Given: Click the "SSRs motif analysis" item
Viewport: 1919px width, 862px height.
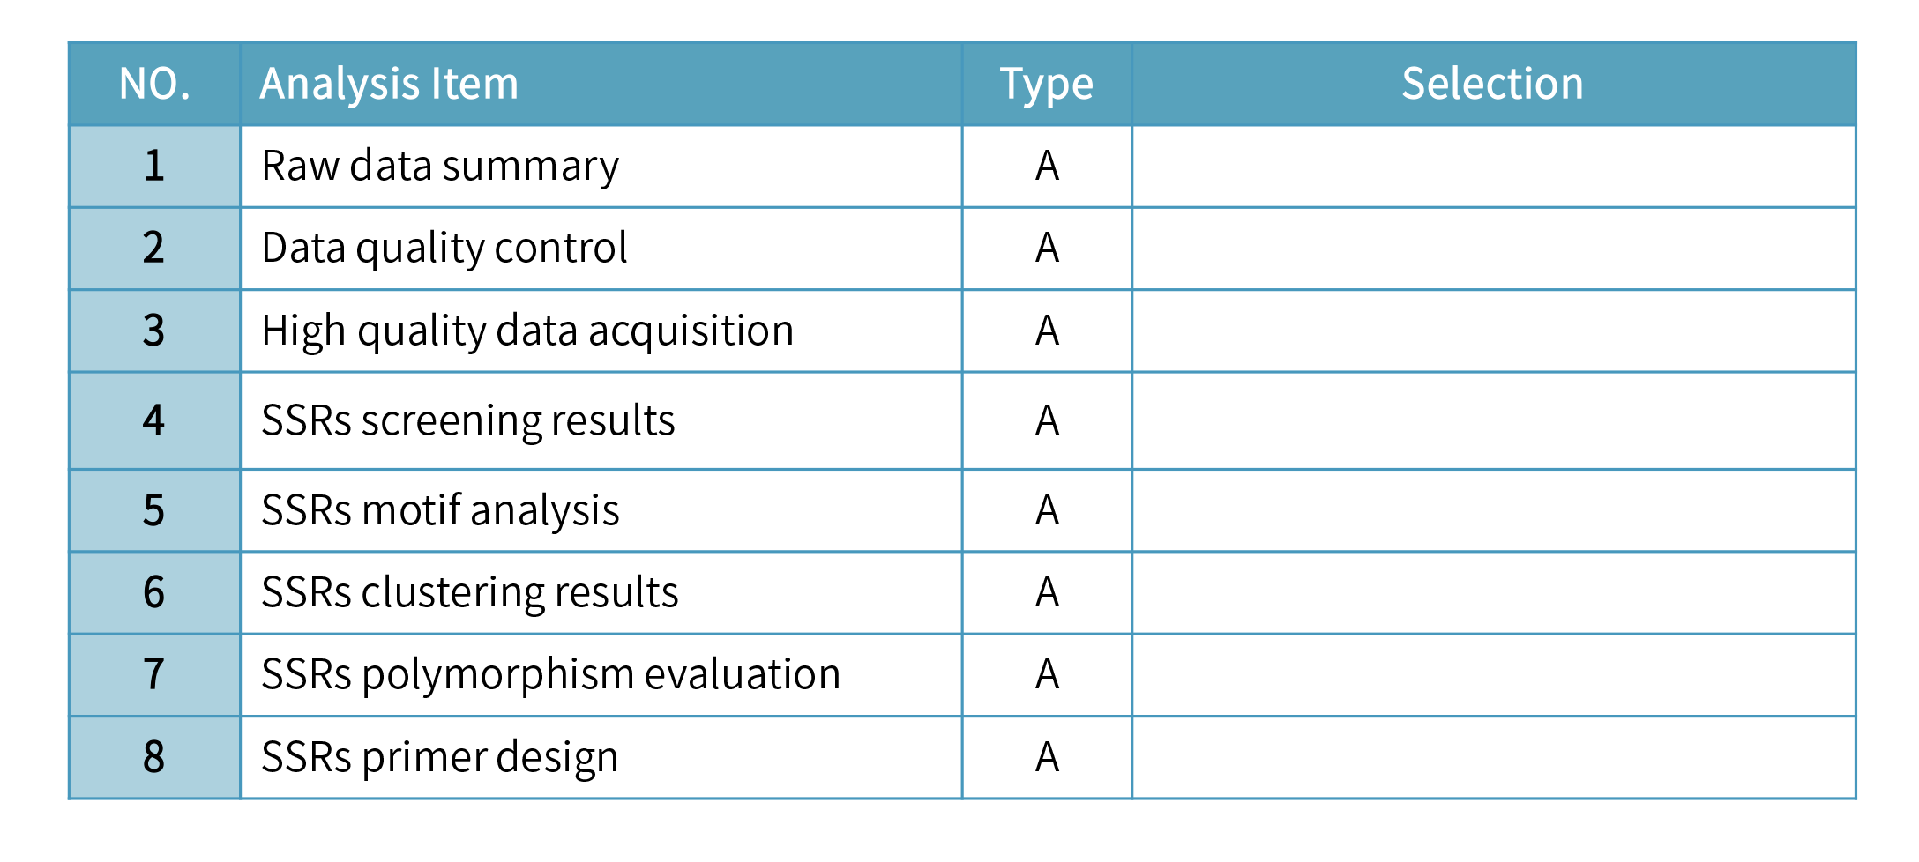Looking at the screenshot, I should [x=440, y=510].
